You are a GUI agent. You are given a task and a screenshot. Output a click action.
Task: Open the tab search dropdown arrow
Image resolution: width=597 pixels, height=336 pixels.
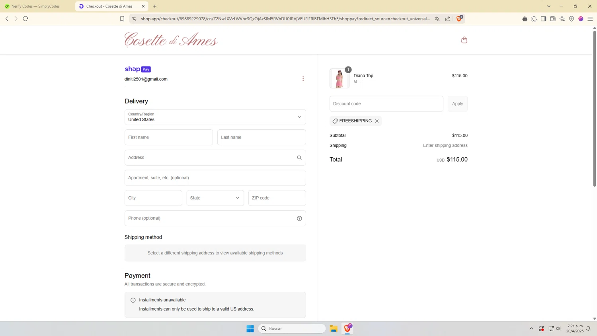[548, 6]
